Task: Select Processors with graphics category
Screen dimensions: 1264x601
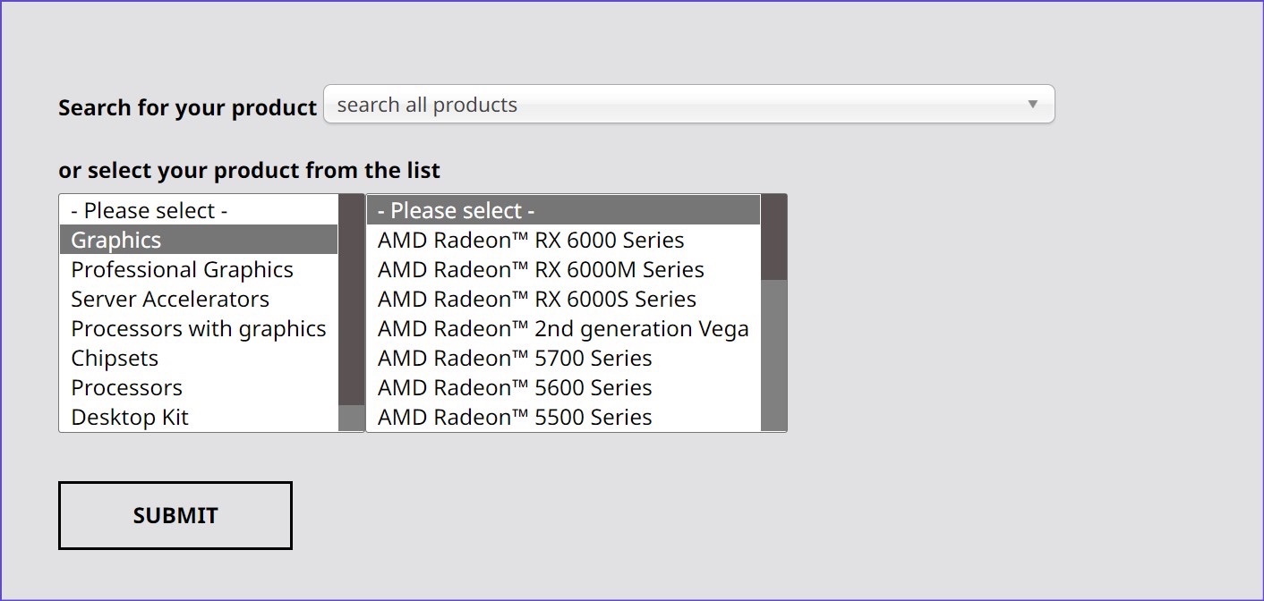Action: point(199,328)
